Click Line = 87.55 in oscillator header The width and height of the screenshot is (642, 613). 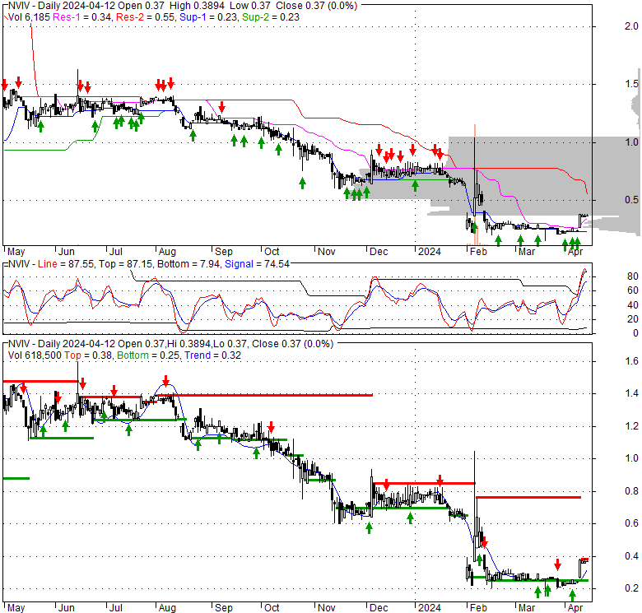[66, 264]
